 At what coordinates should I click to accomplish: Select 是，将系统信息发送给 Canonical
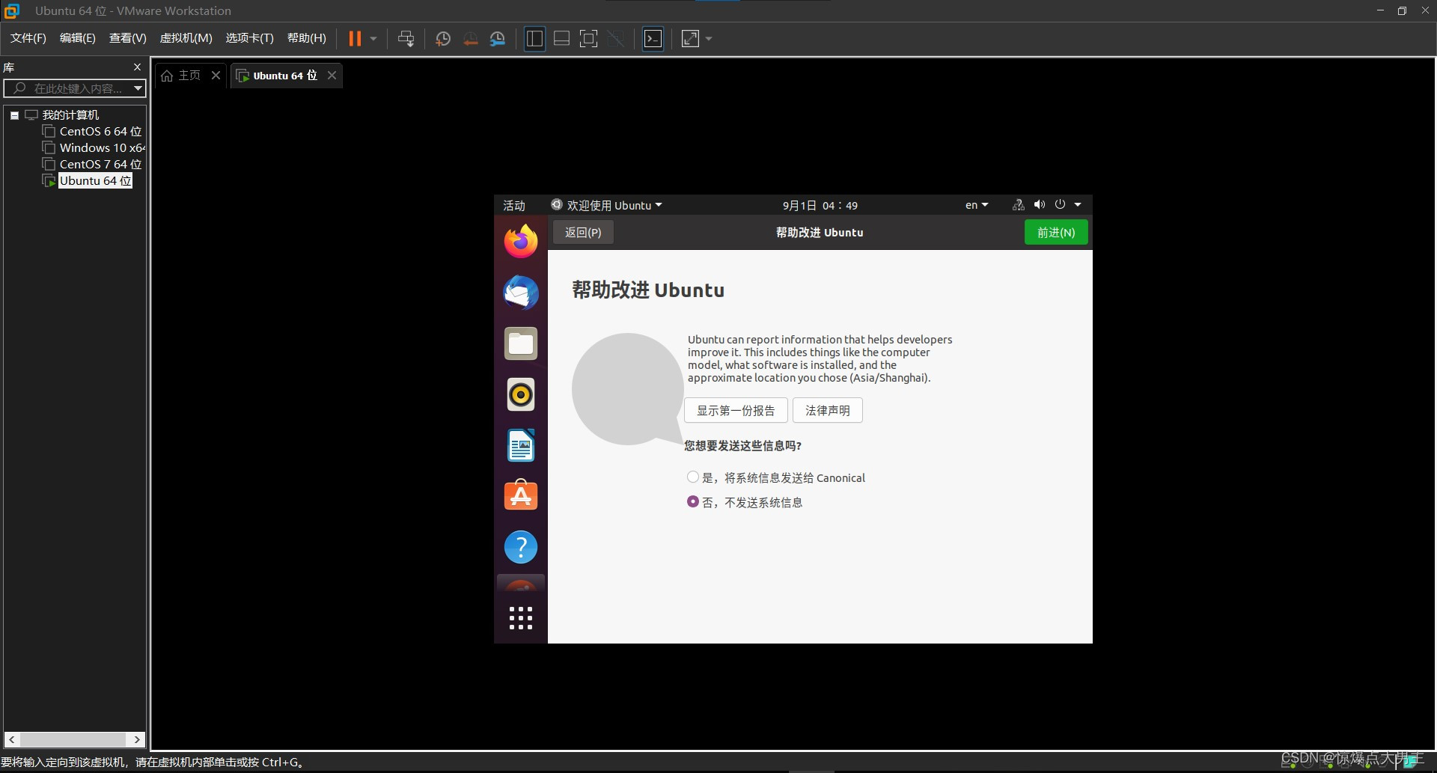(776, 477)
